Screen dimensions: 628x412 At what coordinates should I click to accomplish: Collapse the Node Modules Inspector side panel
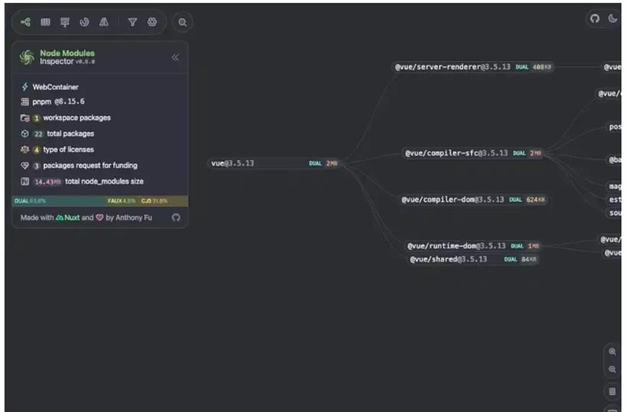click(175, 57)
